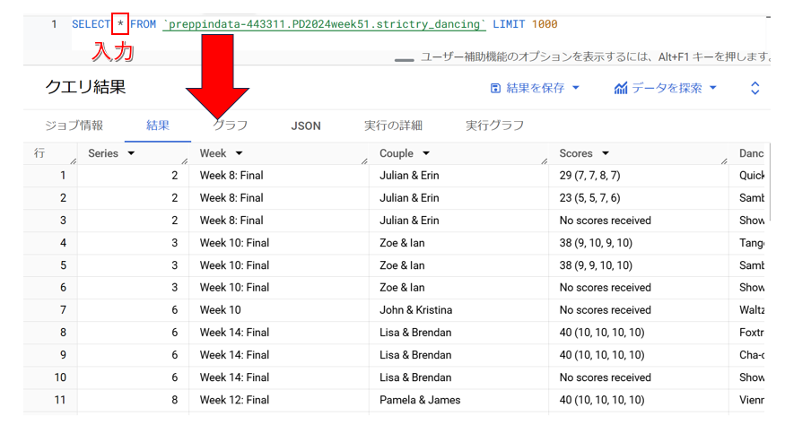Click the データを探索 button
Viewport: 811px width, 442px height.
[666, 89]
